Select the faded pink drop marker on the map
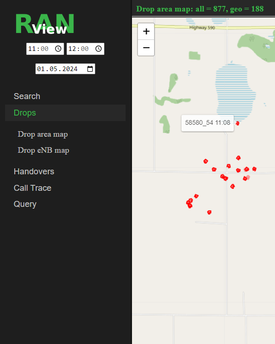Screen dimensions: 275x344 click(x=248, y=177)
